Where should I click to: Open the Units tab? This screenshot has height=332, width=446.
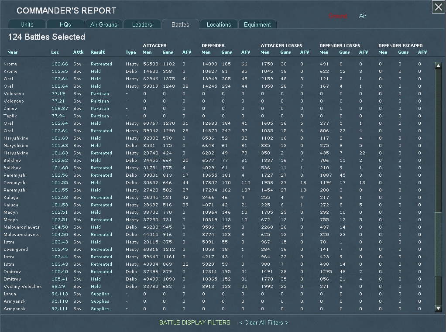click(27, 24)
